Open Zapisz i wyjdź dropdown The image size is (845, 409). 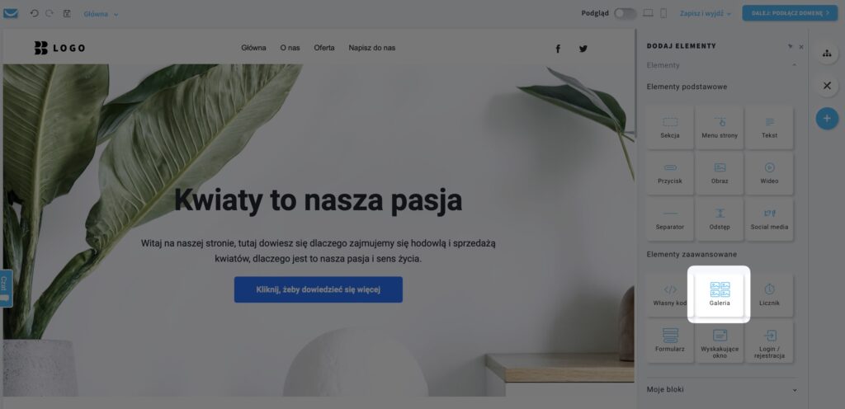coord(706,13)
